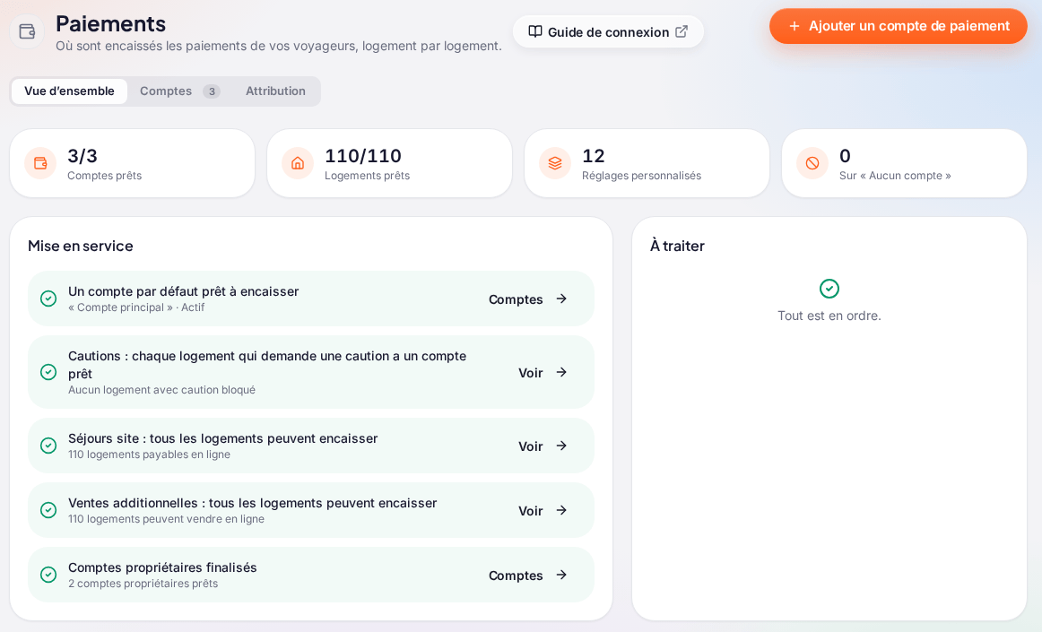Switch to the Comptes tab
Screen dimensions: 1042x632
pos(179,91)
